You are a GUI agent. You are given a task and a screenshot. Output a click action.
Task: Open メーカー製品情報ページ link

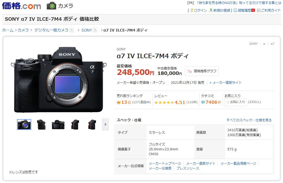[x=238, y=164]
